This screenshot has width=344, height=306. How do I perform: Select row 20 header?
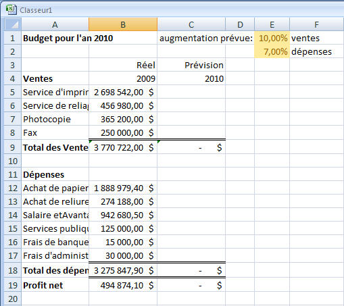(x=13, y=299)
